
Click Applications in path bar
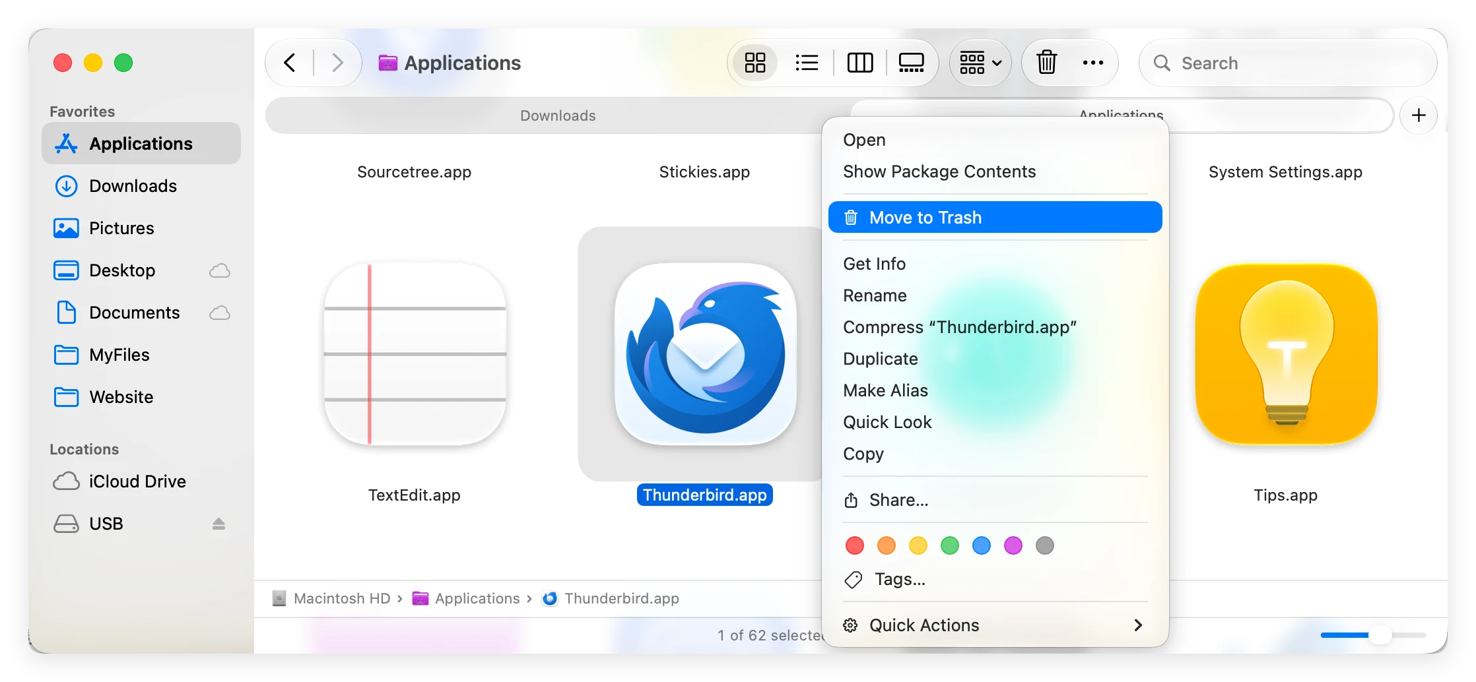tap(466, 598)
